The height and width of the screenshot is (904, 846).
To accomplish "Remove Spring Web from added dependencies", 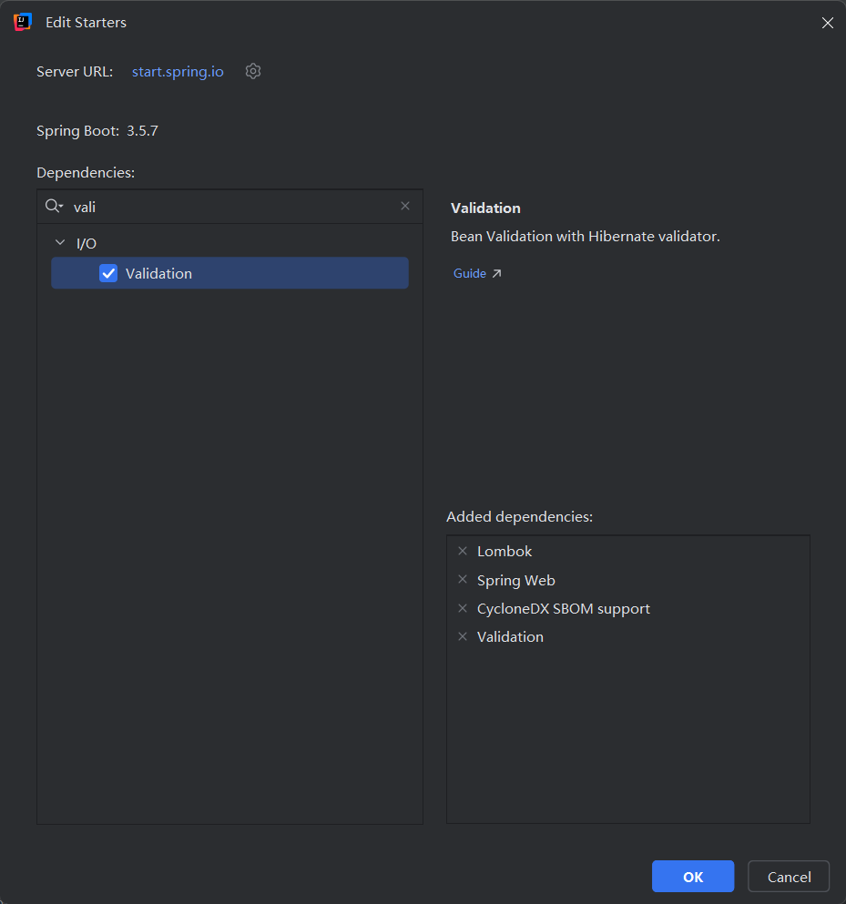I will [463, 579].
